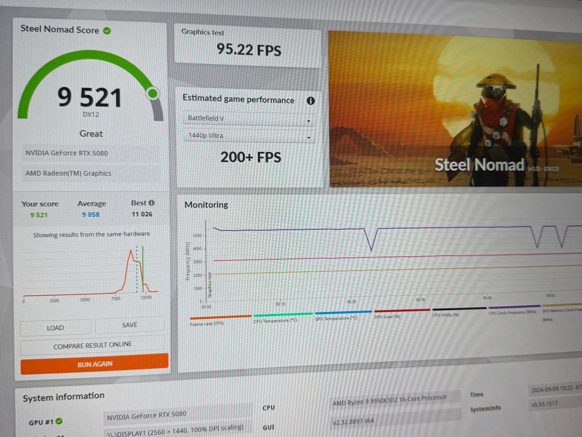
Task: Click COMPARE RESULT ONLINE button
Action: click(93, 345)
